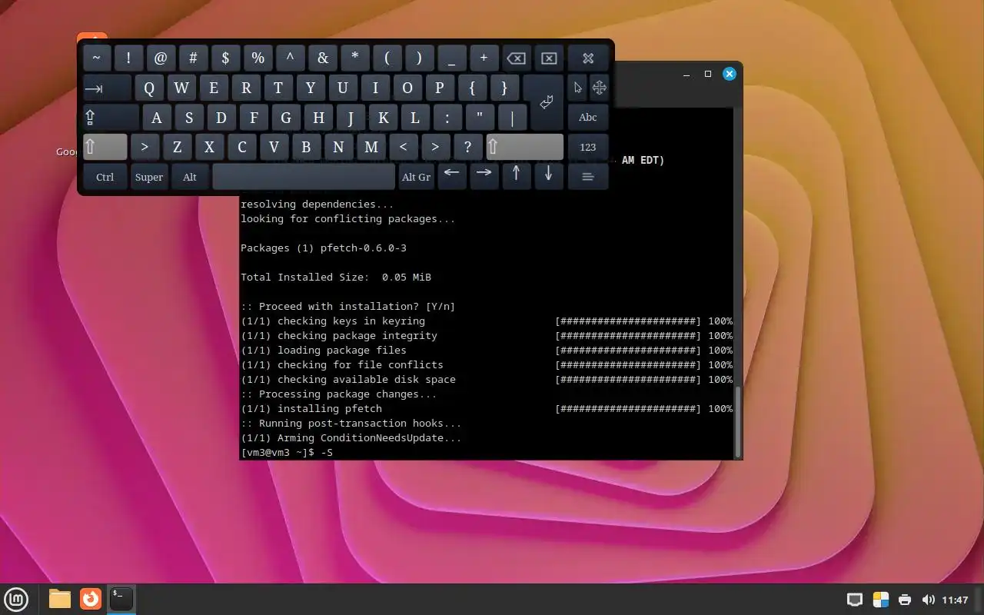
Task: Tap the space bar on the keyboard
Action: [x=304, y=177]
